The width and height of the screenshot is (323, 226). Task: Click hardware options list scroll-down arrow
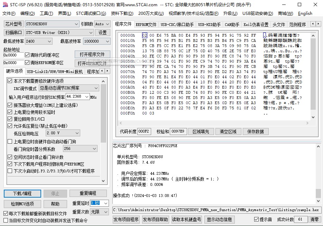coord(103,181)
